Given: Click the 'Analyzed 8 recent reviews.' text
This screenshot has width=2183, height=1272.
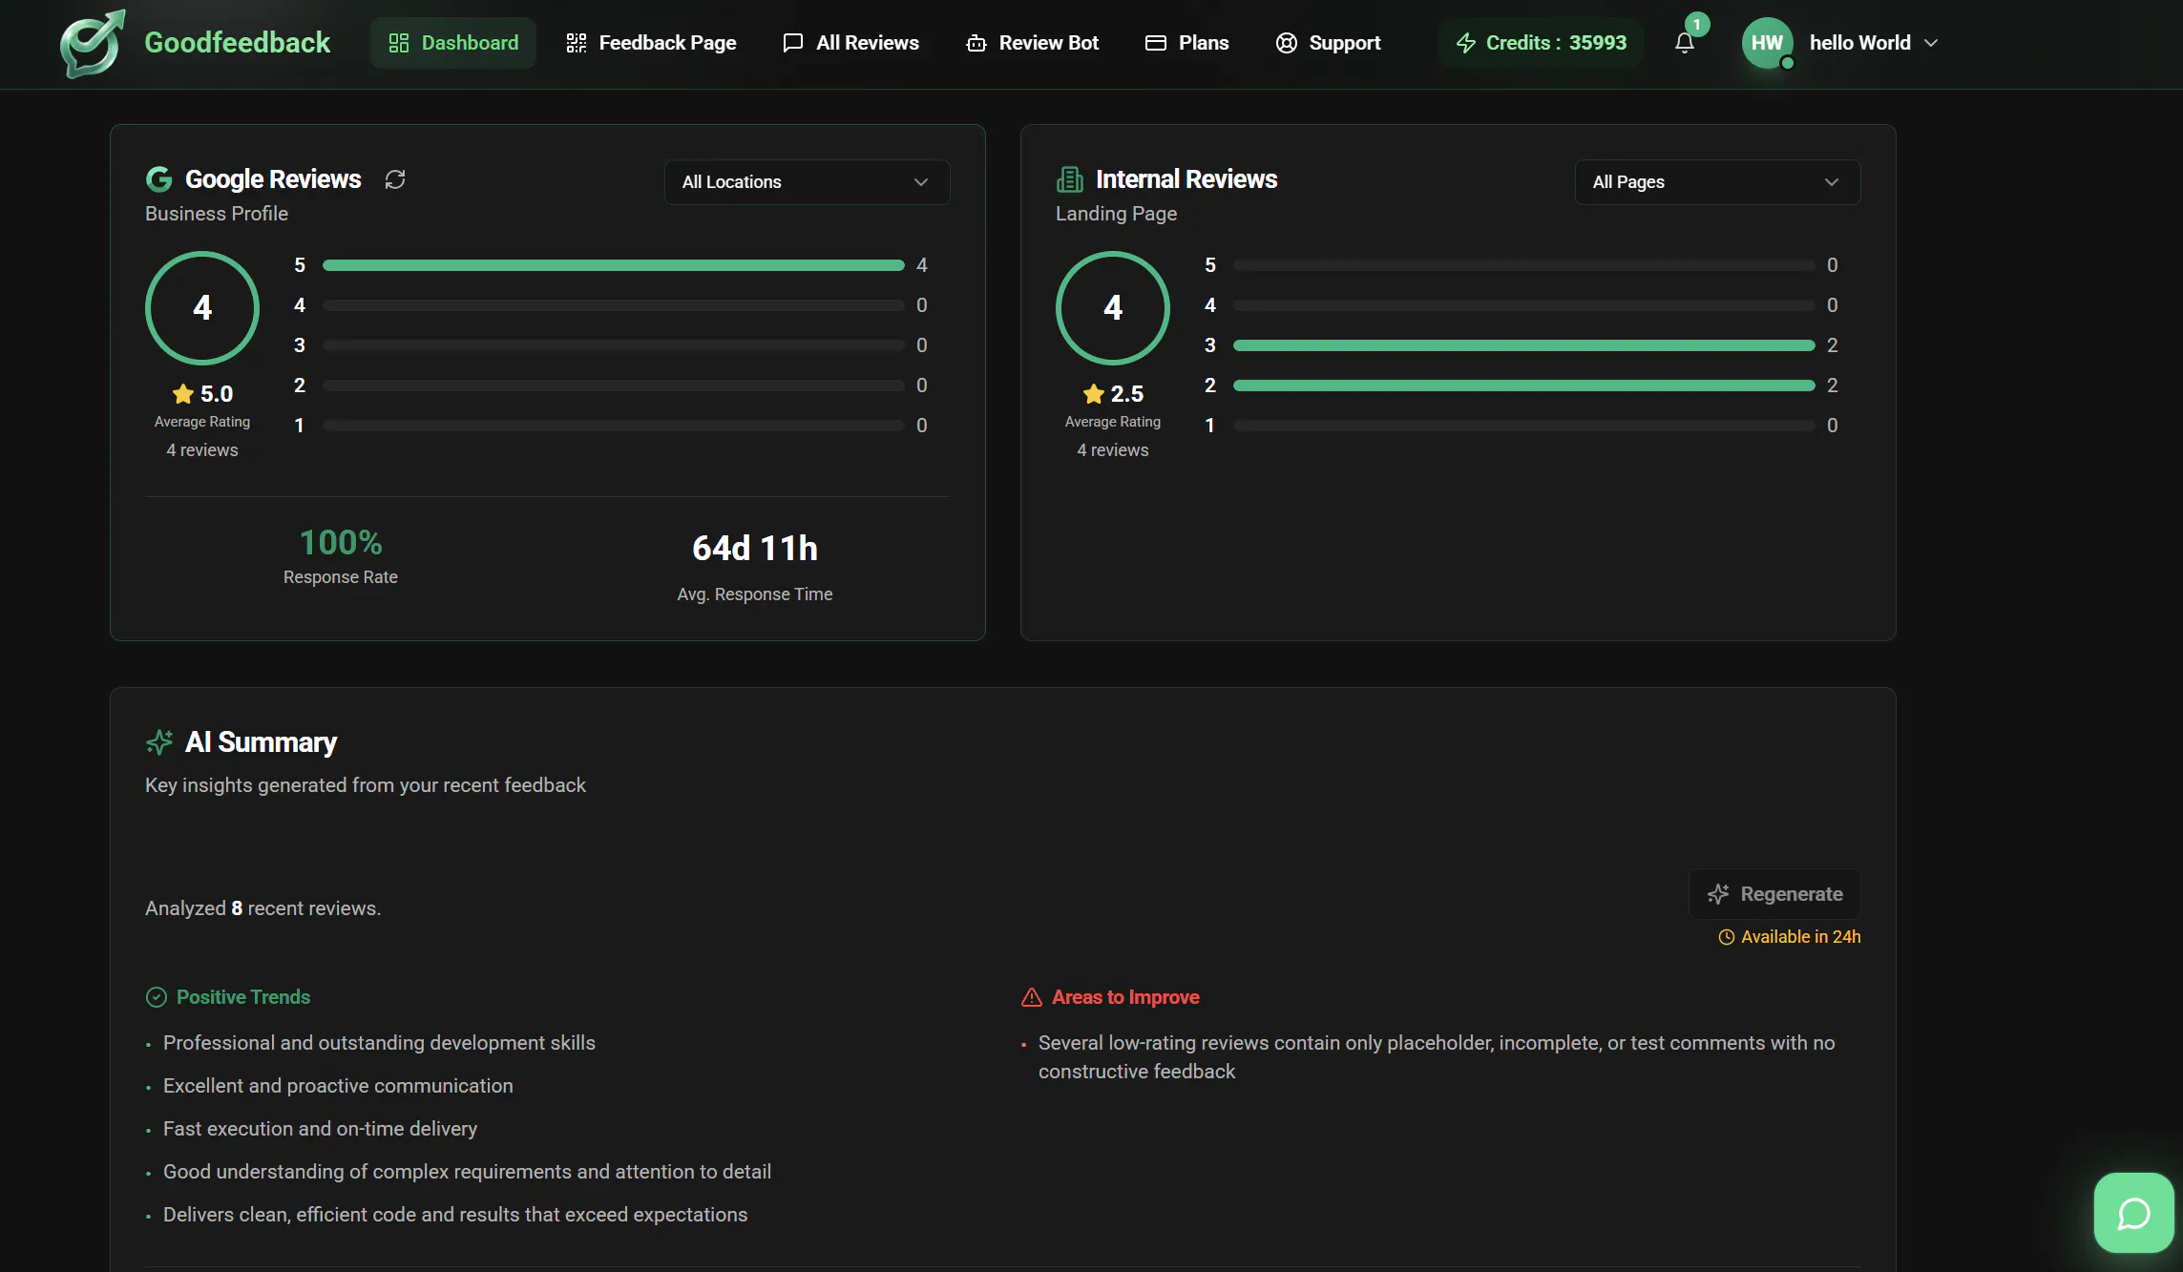Looking at the screenshot, I should 262,908.
